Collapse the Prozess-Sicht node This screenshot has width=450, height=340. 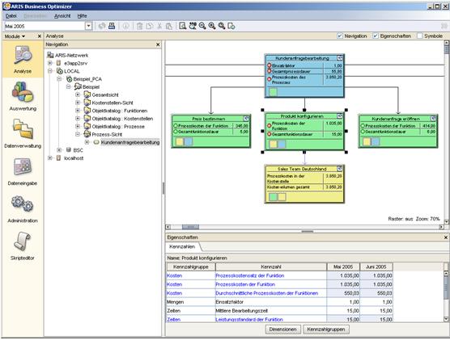point(78,134)
